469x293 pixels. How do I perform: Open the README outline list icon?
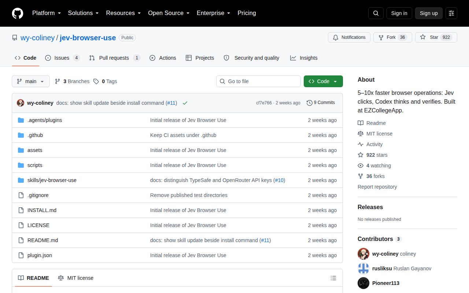point(333,278)
